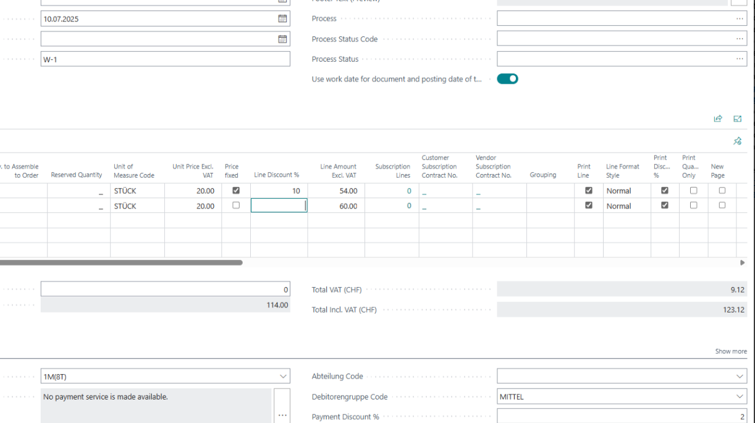Image resolution: width=755 pixels, height=423 pixels.
Task: Click the total amount 114.00 field
Action: pos(165,304)
